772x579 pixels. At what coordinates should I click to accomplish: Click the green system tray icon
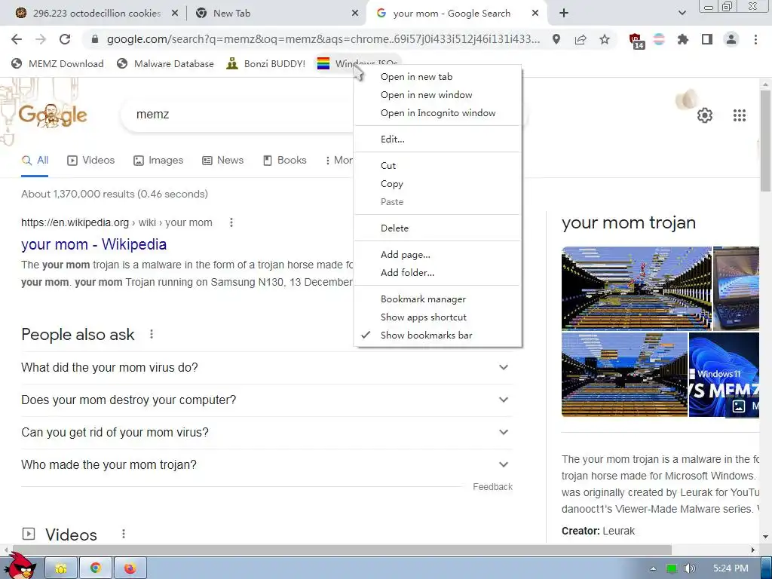click(672, 568)
